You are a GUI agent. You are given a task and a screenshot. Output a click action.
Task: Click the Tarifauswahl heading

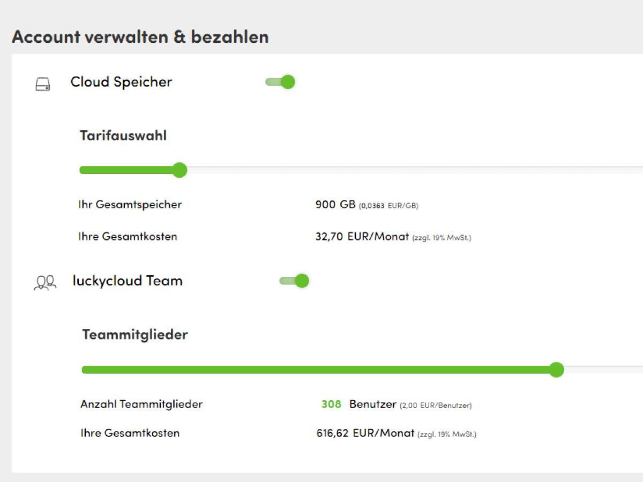click(123, 135)
